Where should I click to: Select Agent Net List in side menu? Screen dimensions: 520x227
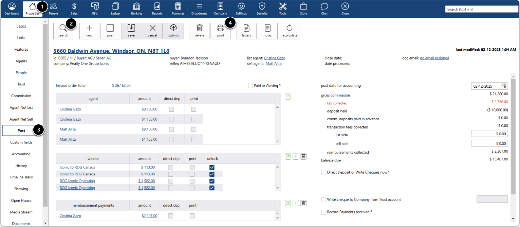pyautogui.click(x=21, y=107)
